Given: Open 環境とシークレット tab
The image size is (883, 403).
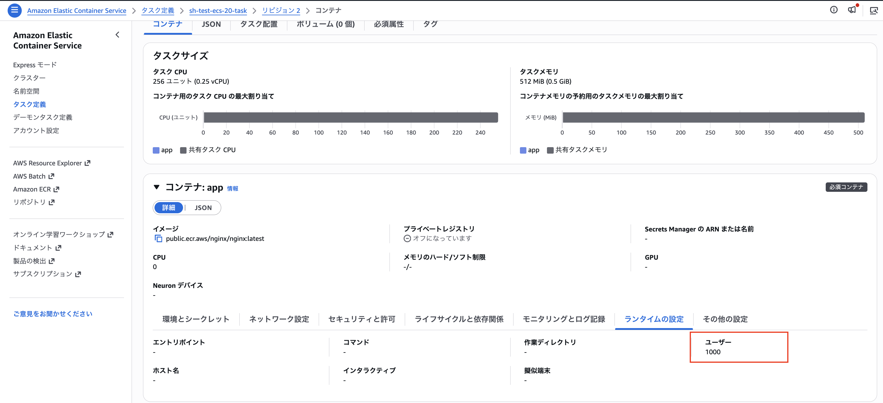Looking at the screenshot, I should pos(196,319).
